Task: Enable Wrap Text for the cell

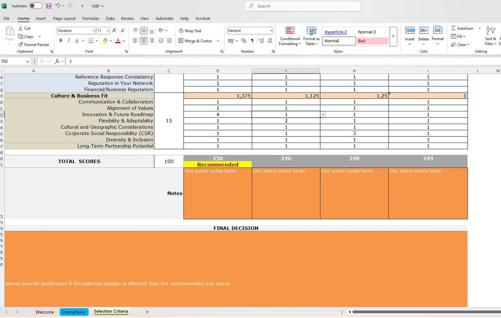Action: point(190,31)
